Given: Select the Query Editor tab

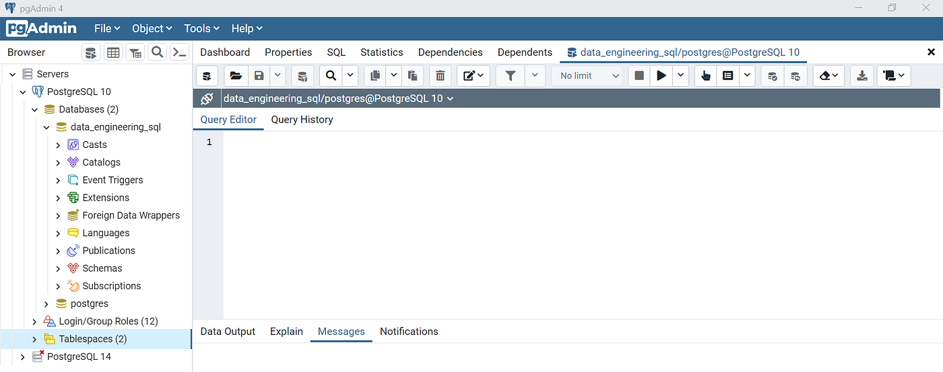Looking at the screenshot, I should coord(228,120).
